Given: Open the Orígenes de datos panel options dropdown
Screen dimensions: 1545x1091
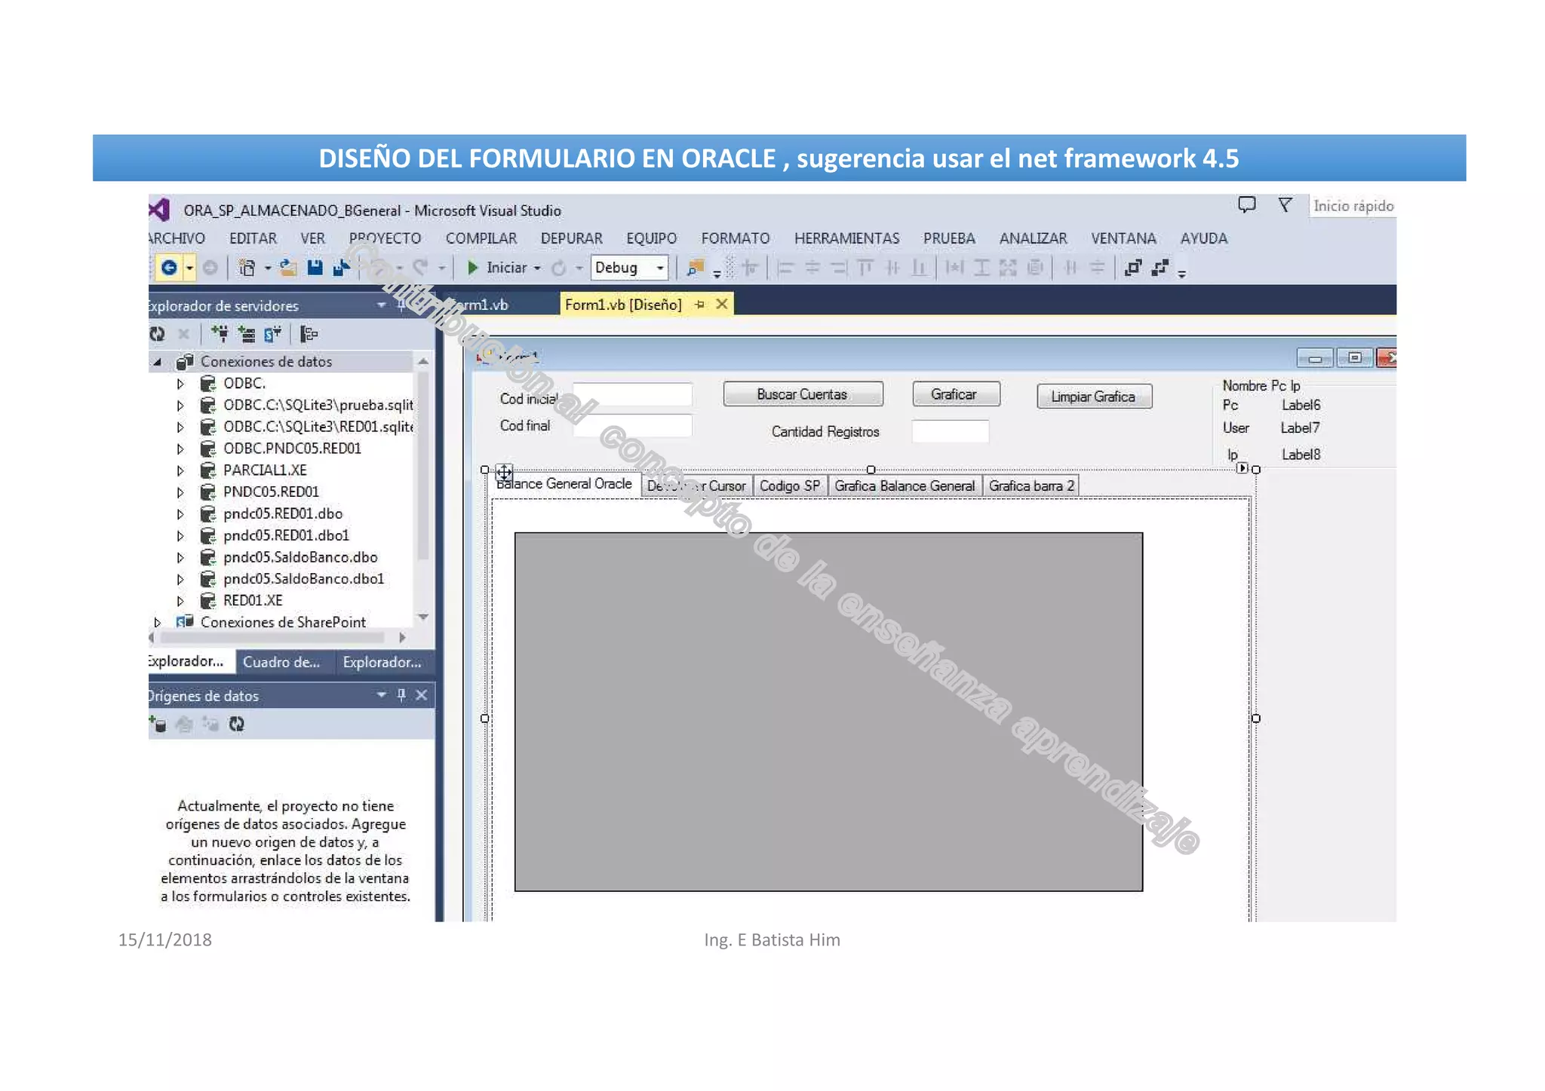Looking at the screenshot, I should coord(382,695).
